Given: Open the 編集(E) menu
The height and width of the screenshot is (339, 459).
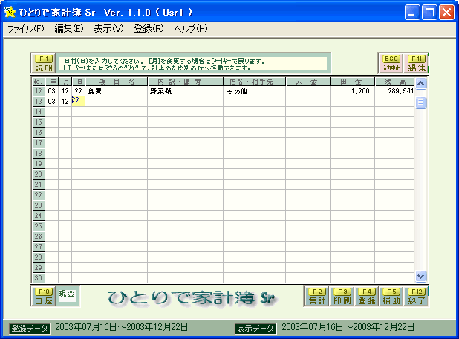Looking at the screenshot, I should (68, 29).
